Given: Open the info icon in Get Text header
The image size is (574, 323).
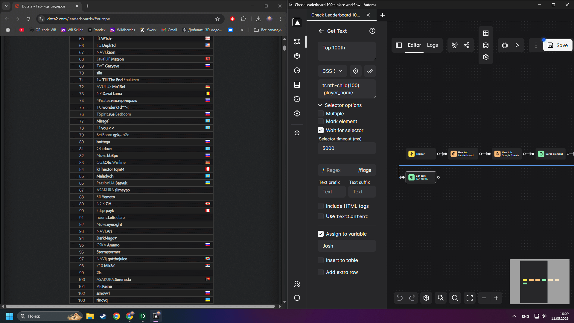Looking at the screenshot, I should point(372,31).
